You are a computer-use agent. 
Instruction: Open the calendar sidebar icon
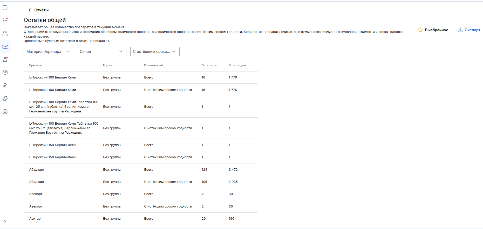(5, 8)
